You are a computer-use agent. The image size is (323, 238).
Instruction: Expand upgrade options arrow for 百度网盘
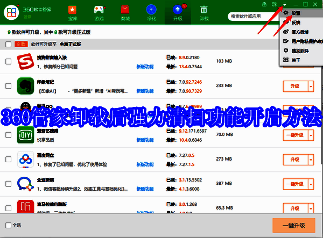click(x=311, y=160)
